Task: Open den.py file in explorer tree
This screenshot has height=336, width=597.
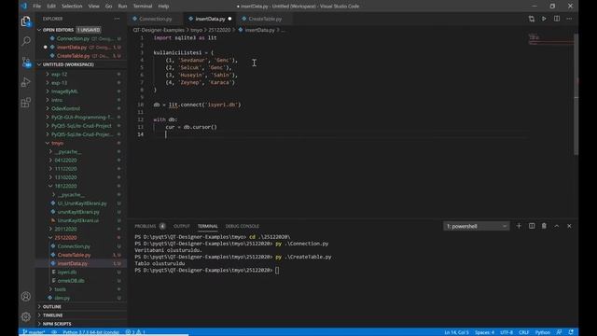Action: pos(81,298)
